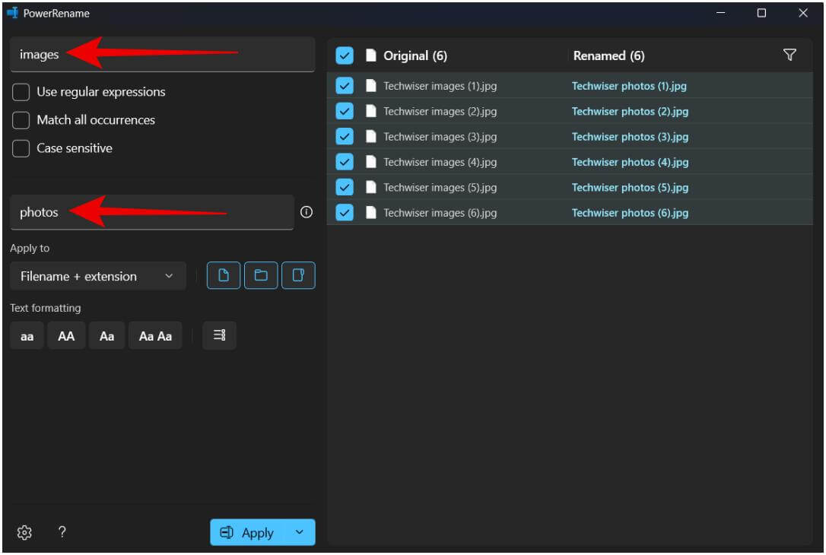Toggle include subfolders button

pyautogui.click(x=298, y=275)
